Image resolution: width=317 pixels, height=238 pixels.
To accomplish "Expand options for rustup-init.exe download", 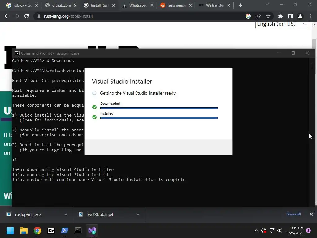I will [66, 214].
